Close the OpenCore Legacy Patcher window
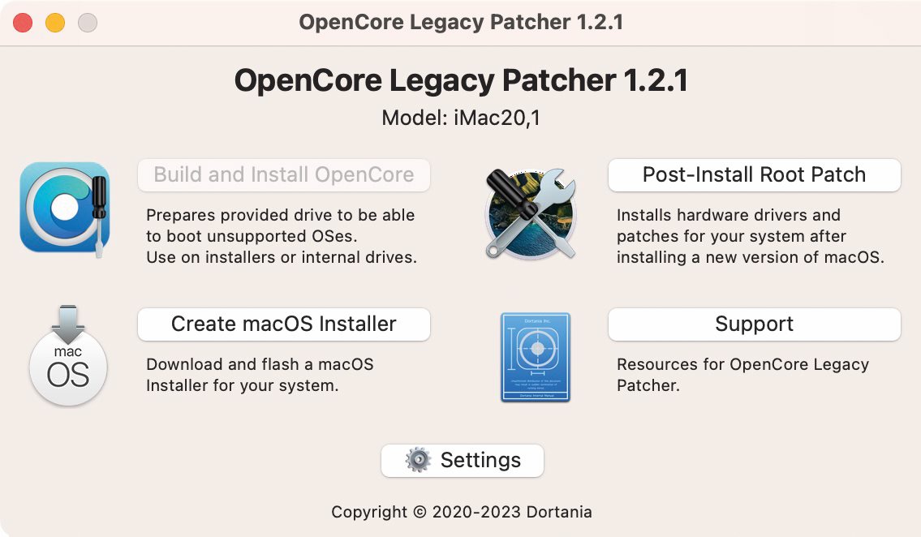Viewport: 921px width, 537px height. click(23, 23)
